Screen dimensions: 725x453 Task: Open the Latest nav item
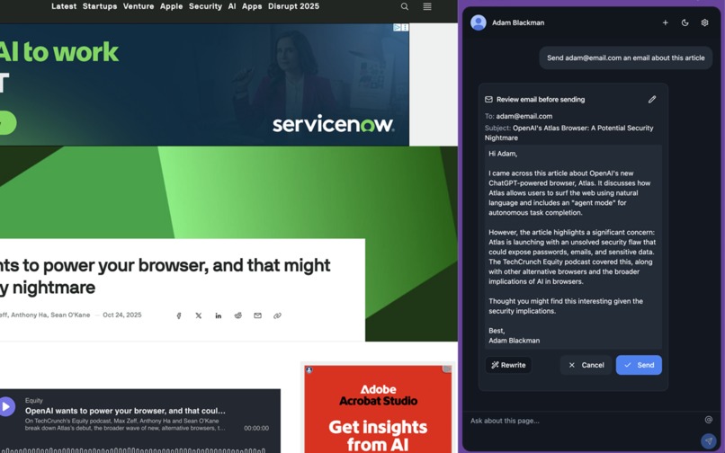64,6
